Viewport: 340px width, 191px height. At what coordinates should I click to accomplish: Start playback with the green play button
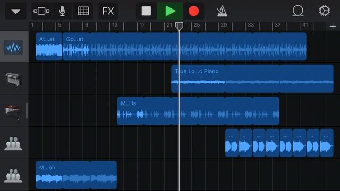coord(170,11)
